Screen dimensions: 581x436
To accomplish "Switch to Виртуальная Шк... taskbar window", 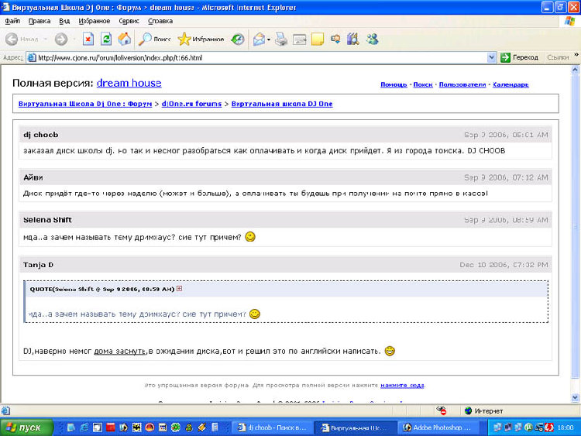I will (356, 427).
